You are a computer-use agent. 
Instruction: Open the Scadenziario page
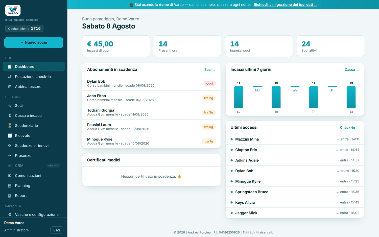(34, 126)
